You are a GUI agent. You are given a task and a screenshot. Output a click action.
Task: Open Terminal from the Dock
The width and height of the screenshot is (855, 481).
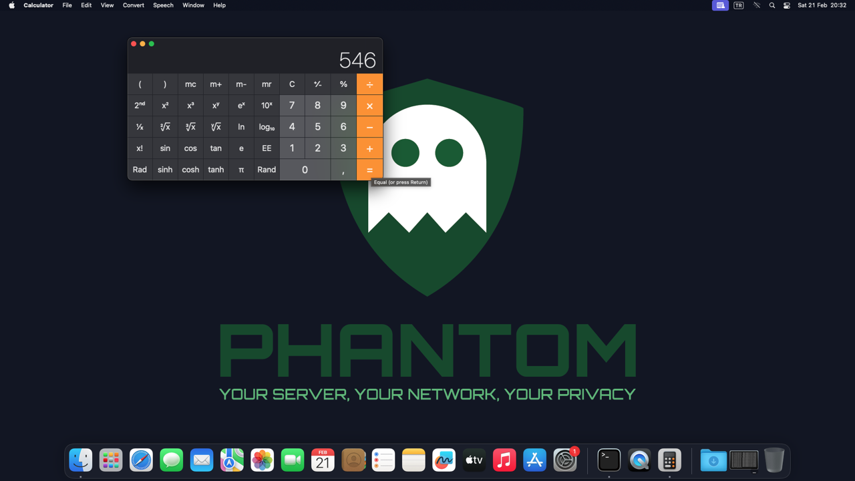[x=609, y=460]
